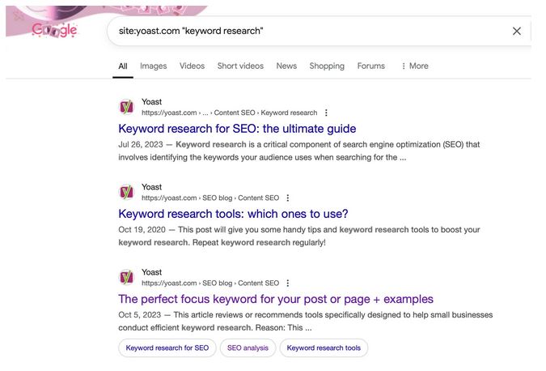This screenshot has width=546, height=371.
Task: Click Yoast favicon of keyword tools result
Action: click(126, 192)
